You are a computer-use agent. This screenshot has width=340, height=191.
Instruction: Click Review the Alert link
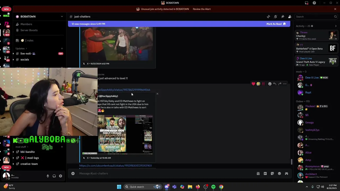202,9
